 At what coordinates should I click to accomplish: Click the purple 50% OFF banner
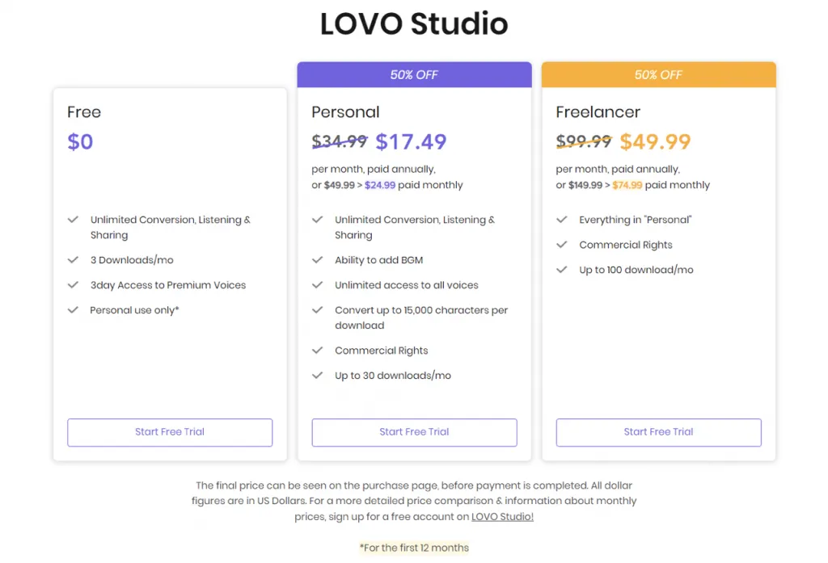tap(414, 74)
